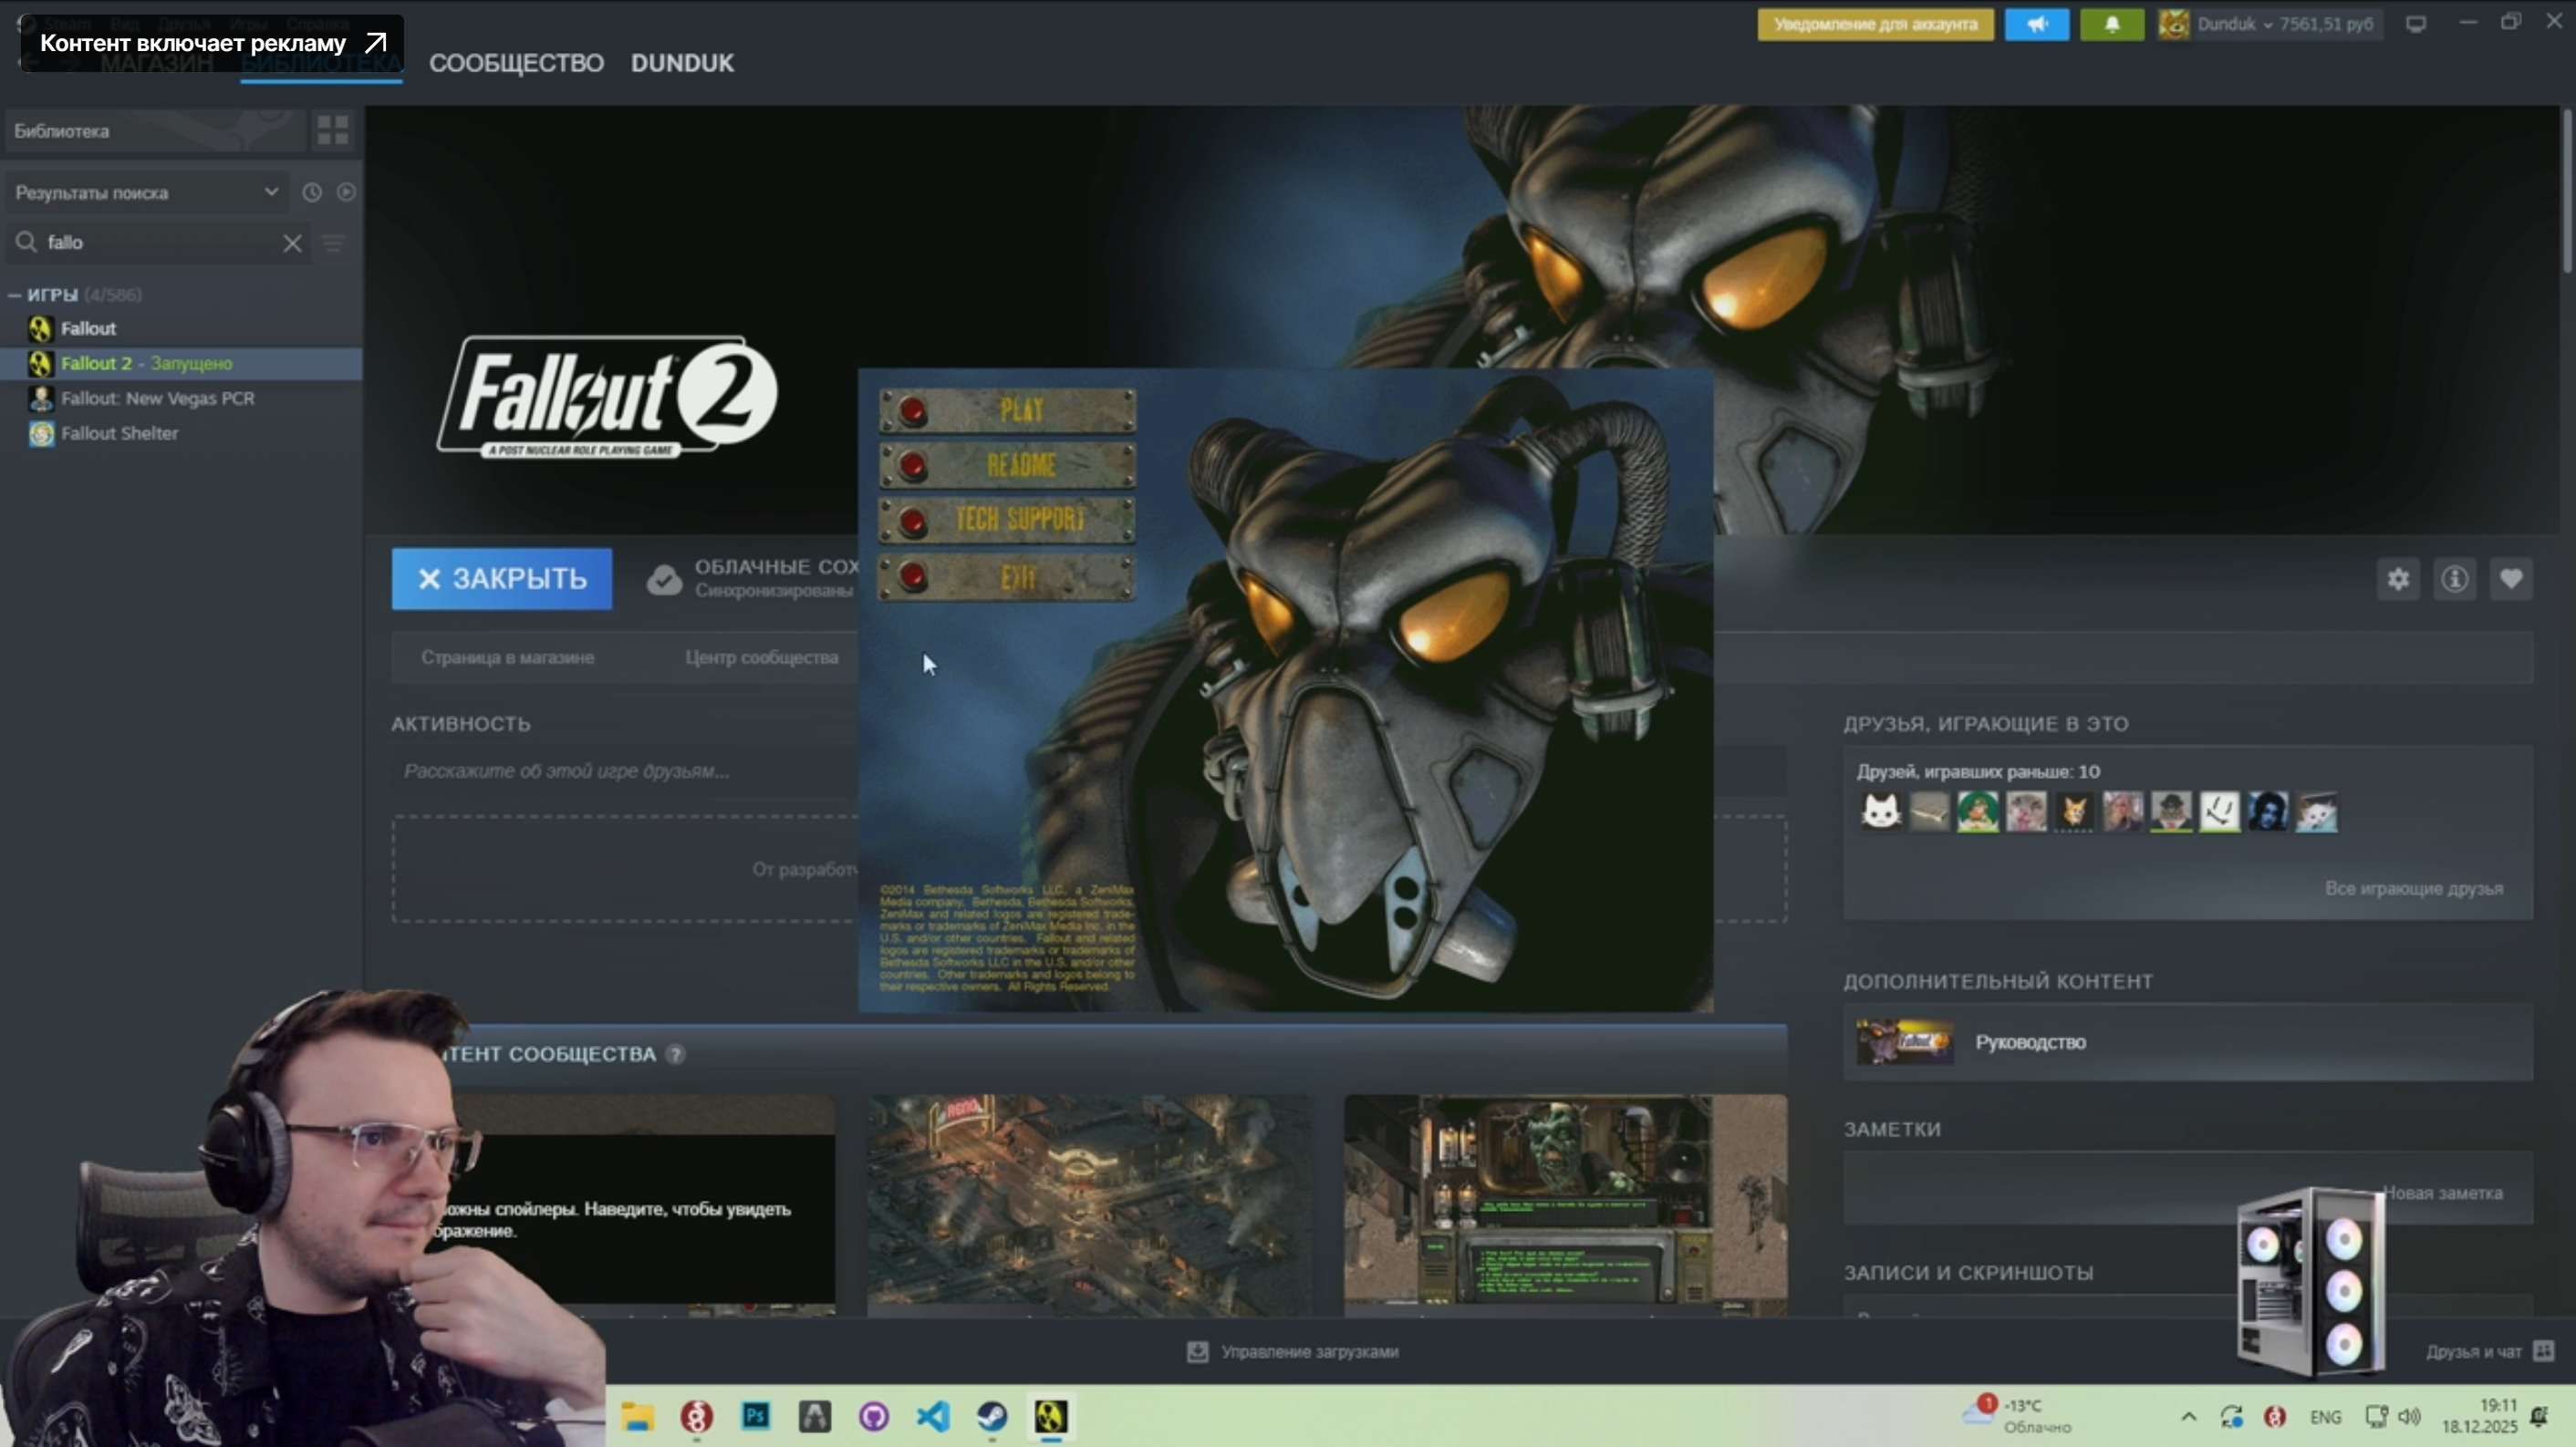Collapse the ИГРЫ category

pos(15,295)
